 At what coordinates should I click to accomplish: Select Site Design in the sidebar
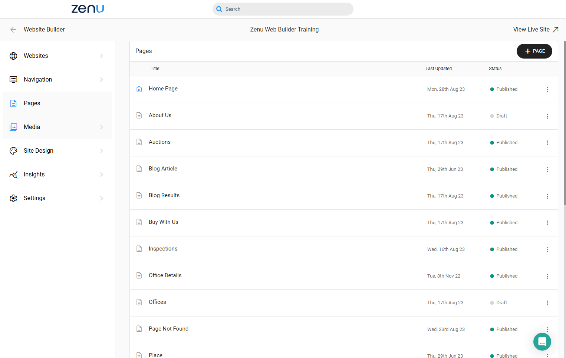pos(57,151)
